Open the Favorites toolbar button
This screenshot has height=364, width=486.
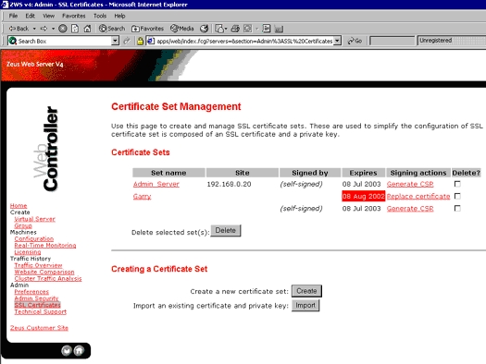[147, 29]
